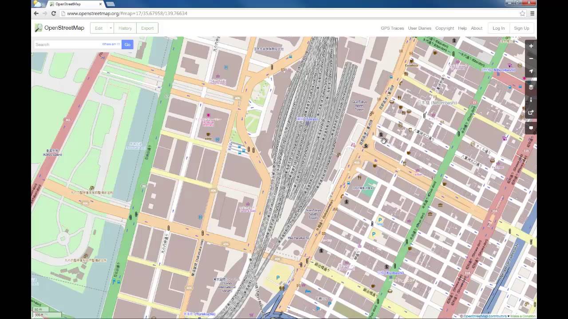Add a map note with the speech bubble
The width and height of the screenshot is (568, 319).
(531, 128)
